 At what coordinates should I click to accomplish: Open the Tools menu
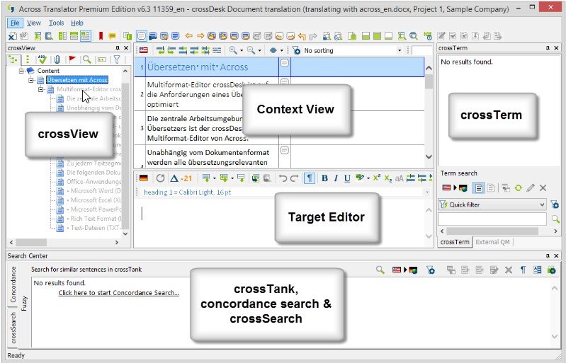pos(56,23)
